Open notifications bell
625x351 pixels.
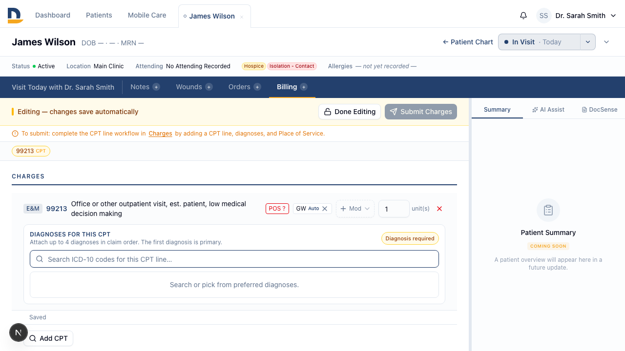pyautogui.click(x=523, y=16)
